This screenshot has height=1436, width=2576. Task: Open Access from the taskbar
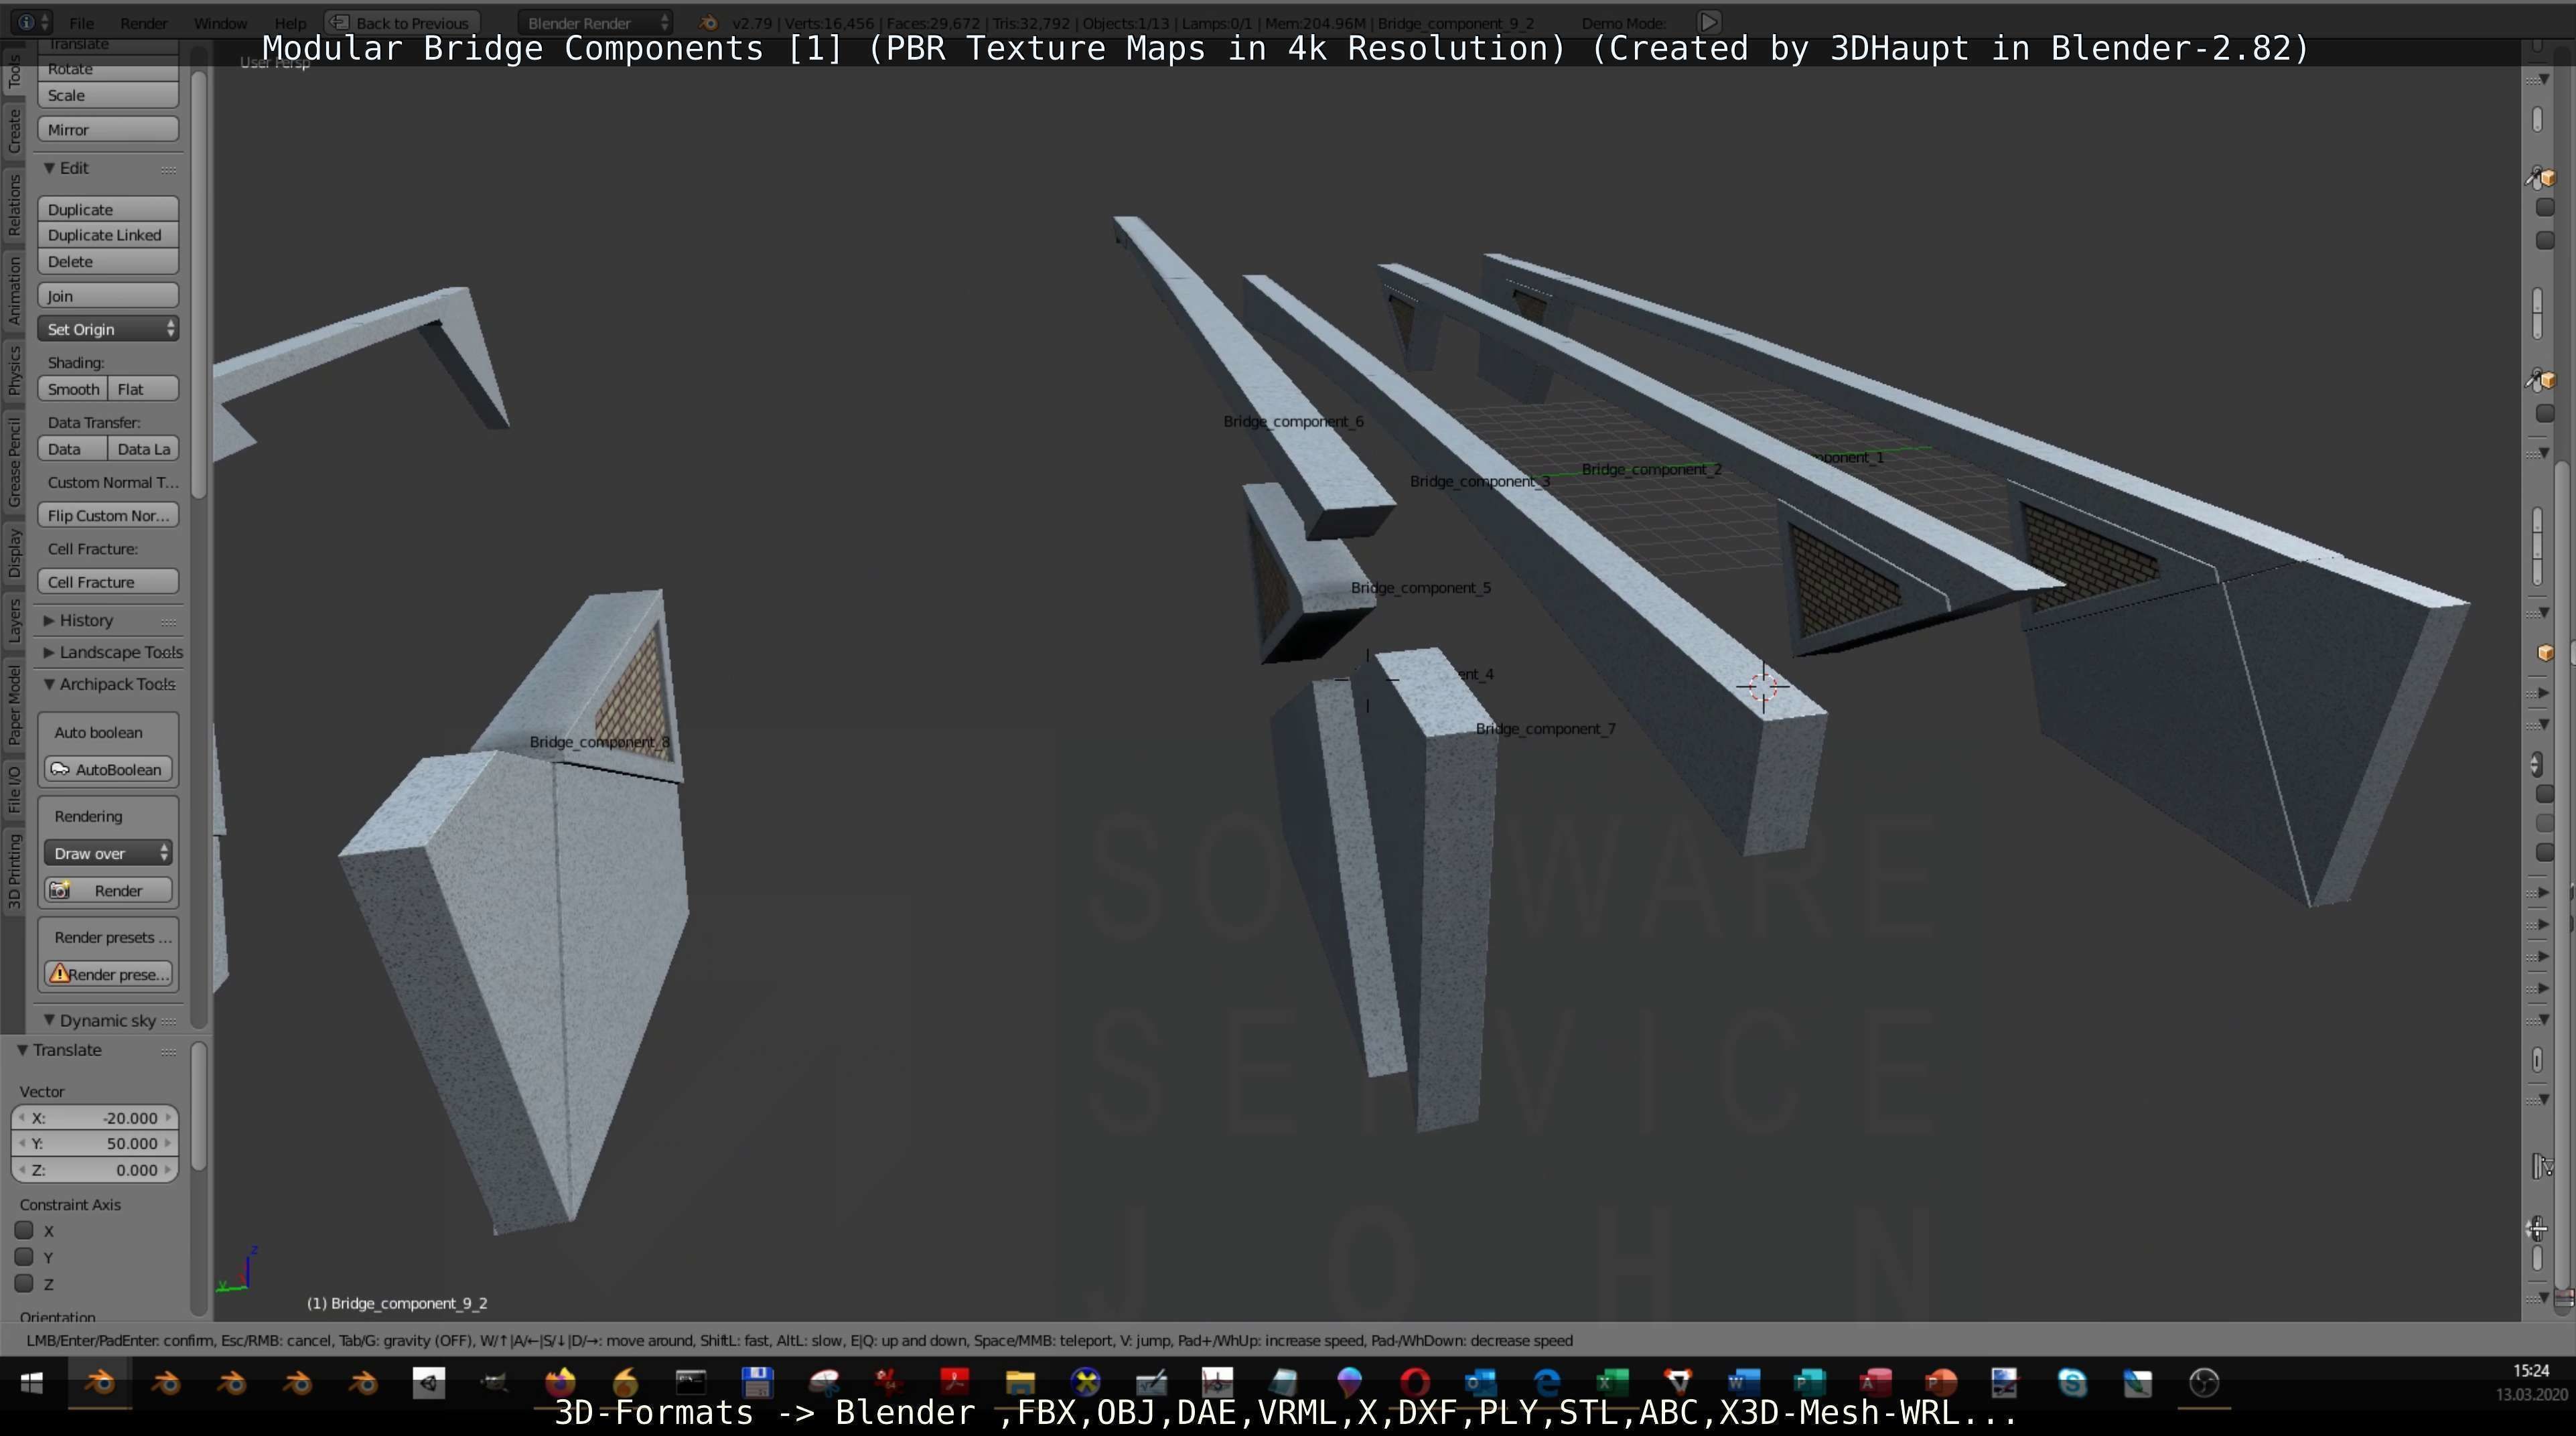[x=1875, y=1383]
